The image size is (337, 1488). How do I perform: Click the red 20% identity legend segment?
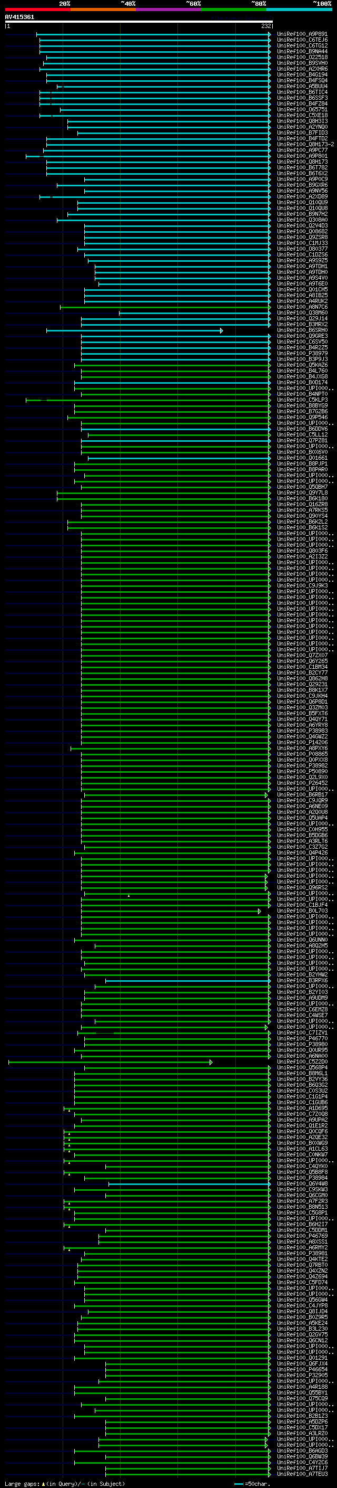click(37, 10)
